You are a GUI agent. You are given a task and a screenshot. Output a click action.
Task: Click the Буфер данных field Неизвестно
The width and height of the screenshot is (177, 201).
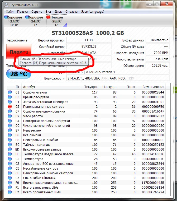pos(157,40)
